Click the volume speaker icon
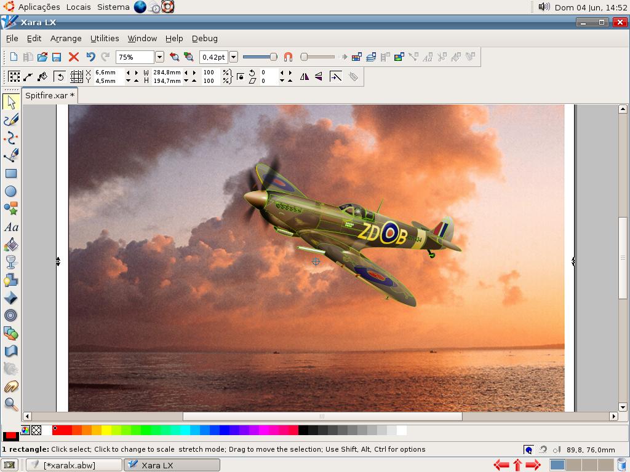Viewport: 630px width, 472px height. tap(544, 7)
